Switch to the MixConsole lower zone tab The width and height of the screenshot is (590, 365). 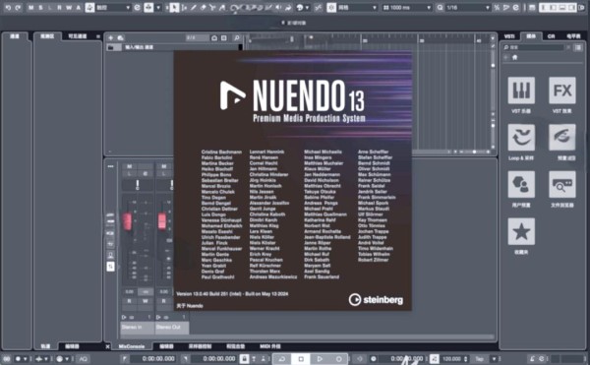click(132, 346)
